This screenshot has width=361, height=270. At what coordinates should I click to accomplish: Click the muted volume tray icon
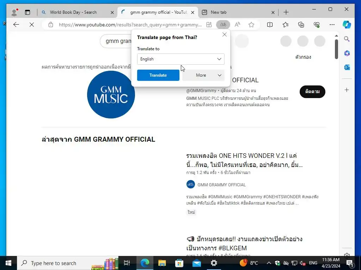303,263
